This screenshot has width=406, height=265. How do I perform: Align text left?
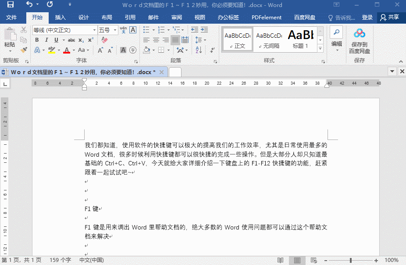point(146,40)
